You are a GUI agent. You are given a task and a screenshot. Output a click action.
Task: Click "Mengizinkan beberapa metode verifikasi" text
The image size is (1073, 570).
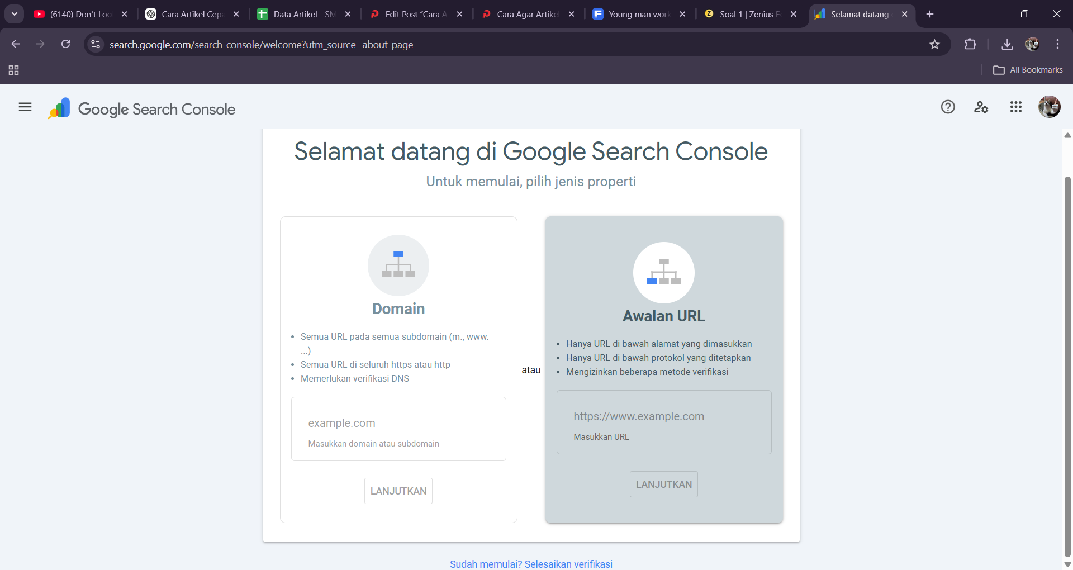(647, 372)
